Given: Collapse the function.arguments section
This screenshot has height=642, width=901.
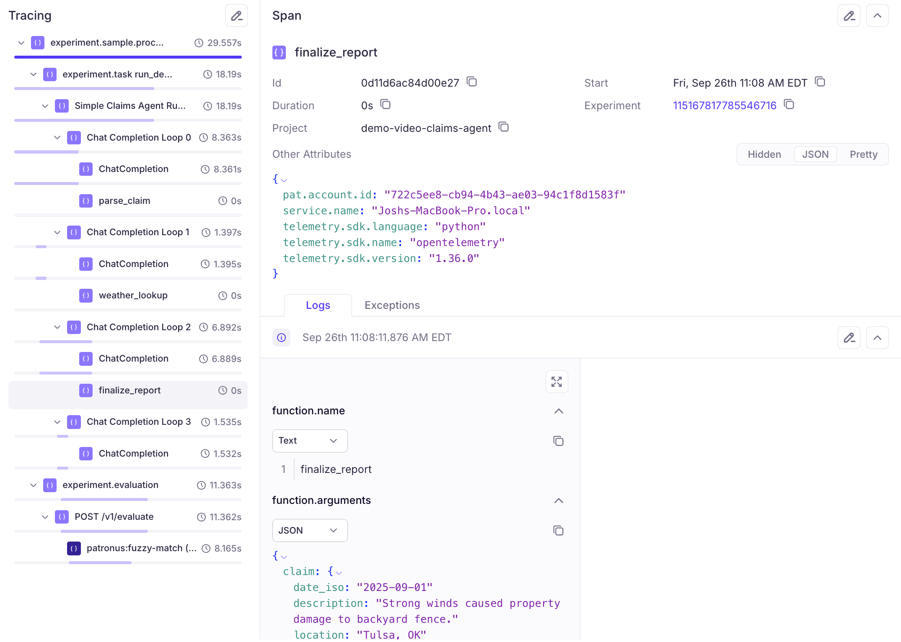Looking at the screenshot, I should (559, 501).
